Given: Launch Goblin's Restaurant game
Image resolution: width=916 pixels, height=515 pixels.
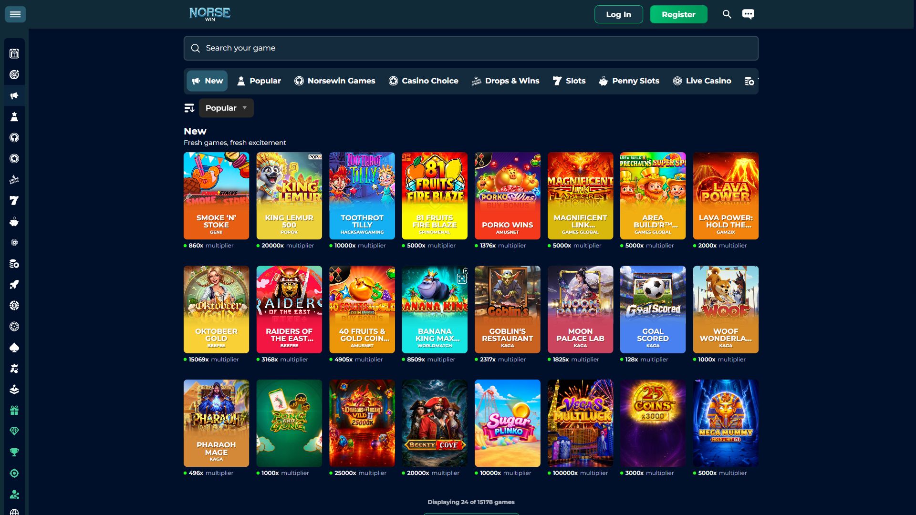Looking at the screenshot, I should pyautogui.click(x=508, y=309).
